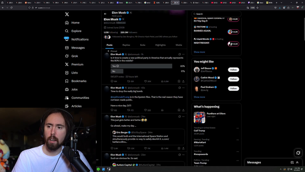The width and height of the screenshot is (305, 172).
Task: Repost the Epstein files post
Action: point(129,110)
